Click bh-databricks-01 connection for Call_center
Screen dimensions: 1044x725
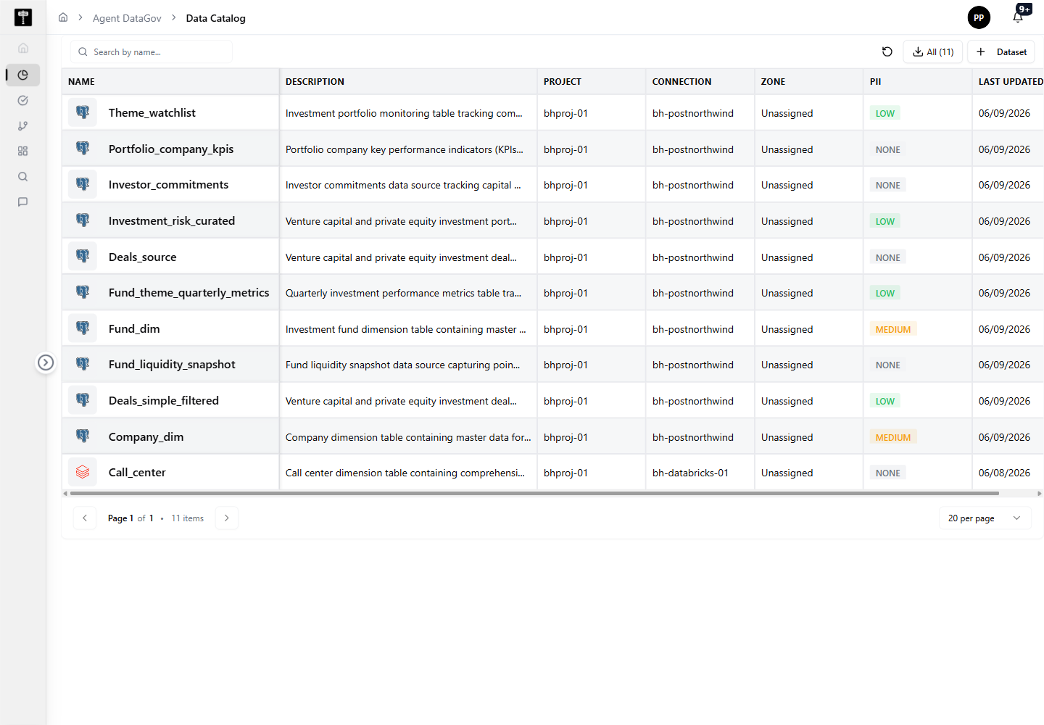[690, 473]
